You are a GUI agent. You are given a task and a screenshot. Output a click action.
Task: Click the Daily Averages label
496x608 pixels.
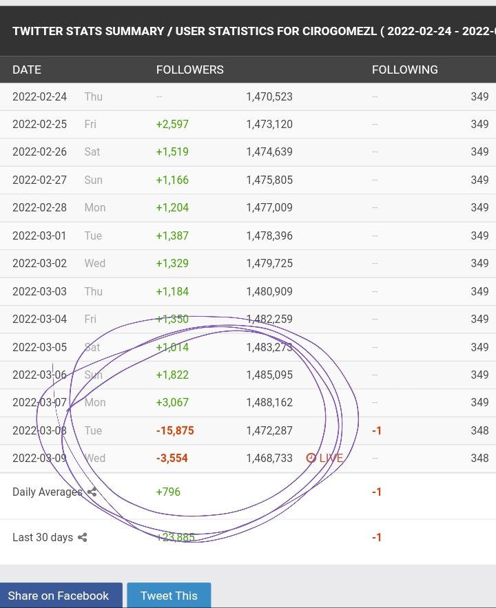point(48,492)
